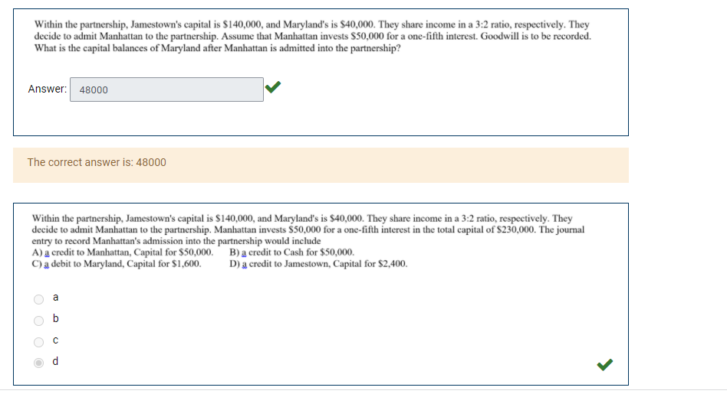The height and width of the screenshot is (394, 727).
Task: Click 'entry to record Manhattan's admission' line
Action: [x=176, y=242]
